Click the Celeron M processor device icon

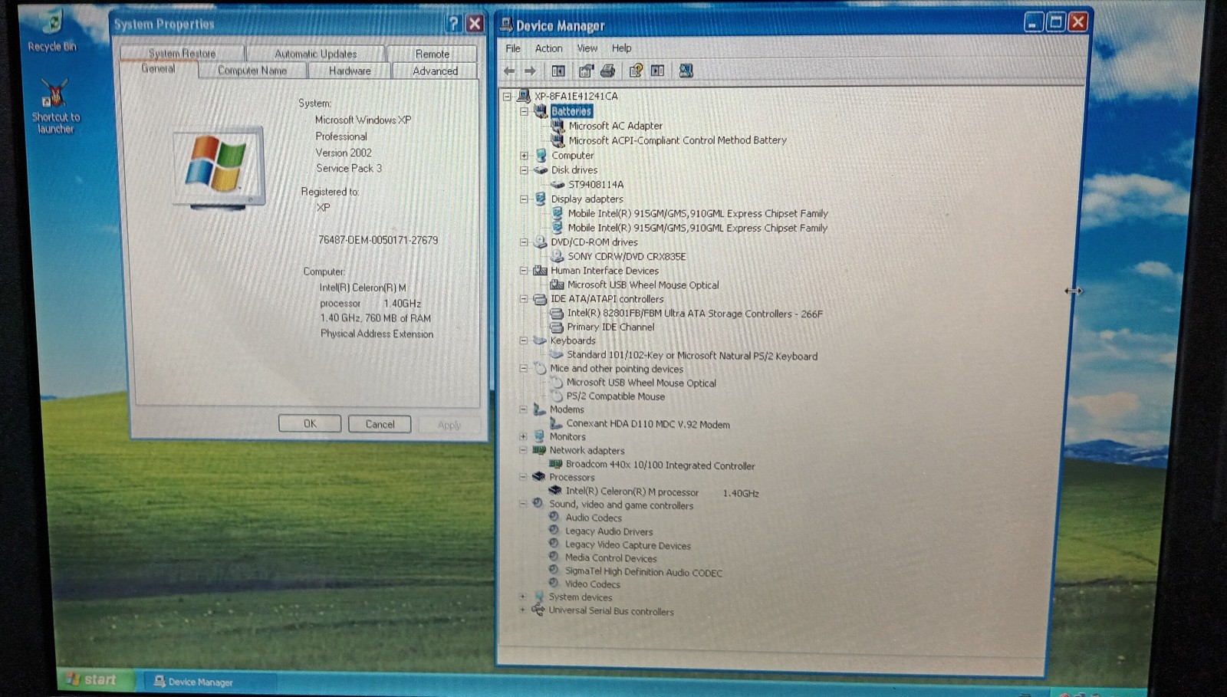[555, 491]
